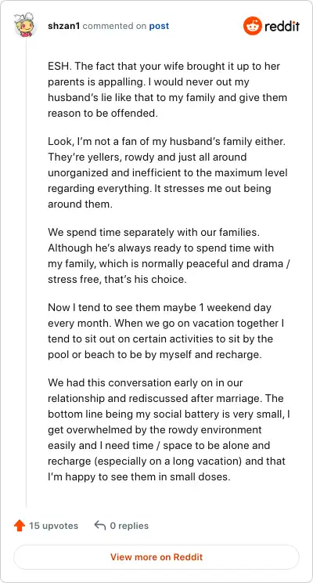The height and width of the screenshot is (583, 313).
Task: Open shzan1's avatar image
Action: click(26, 25)
